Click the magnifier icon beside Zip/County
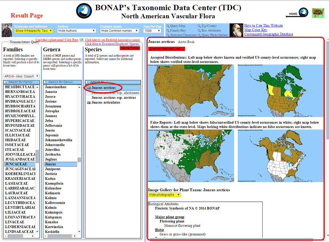This screenshot has width=329, height=242. click(199, 26)
